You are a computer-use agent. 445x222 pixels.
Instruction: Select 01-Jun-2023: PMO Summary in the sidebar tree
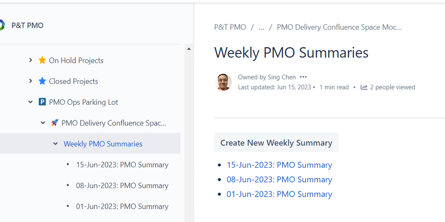[x=122, y=206]
